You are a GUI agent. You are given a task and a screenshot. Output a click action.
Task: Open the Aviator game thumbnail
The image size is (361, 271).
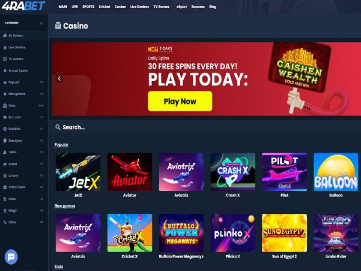click(130, 172)
